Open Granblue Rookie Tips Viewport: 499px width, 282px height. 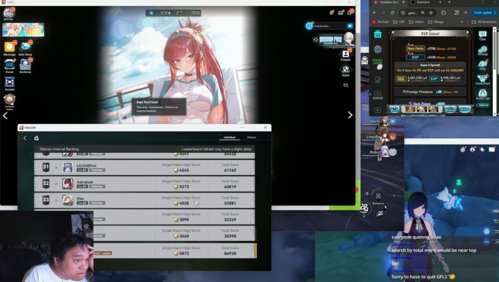482,94
